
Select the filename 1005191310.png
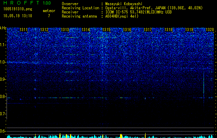click(18, 9)
